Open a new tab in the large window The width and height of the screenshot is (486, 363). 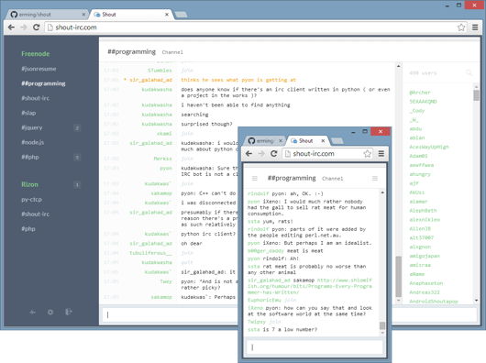(x=181, y=15)
